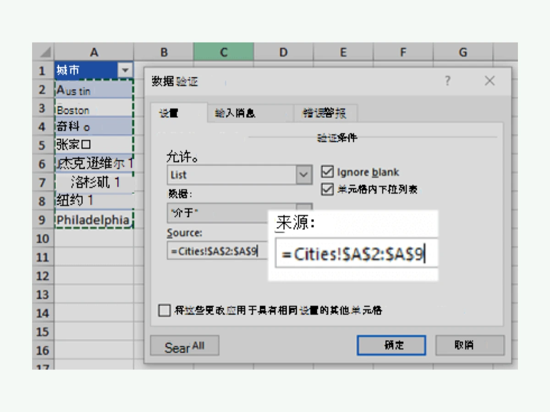This screenshot has width=550, height=412.
Task: Select row 12 header
Action: (43, 276)
